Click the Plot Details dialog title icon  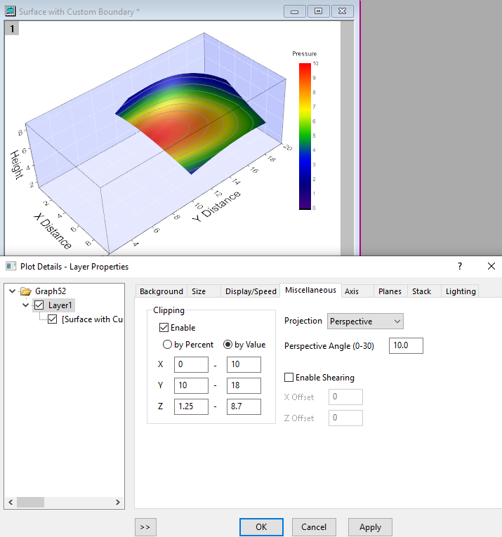(11, 266)
